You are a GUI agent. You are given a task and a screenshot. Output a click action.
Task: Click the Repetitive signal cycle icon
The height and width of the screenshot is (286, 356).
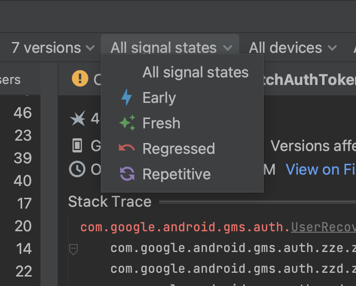(127, 174)
